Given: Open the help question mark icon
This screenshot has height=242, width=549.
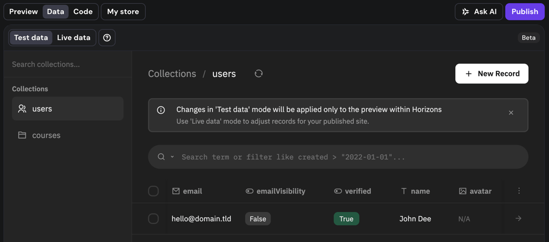Looking at the screenshot, I should pyautogui.click(x=107, y=37).
